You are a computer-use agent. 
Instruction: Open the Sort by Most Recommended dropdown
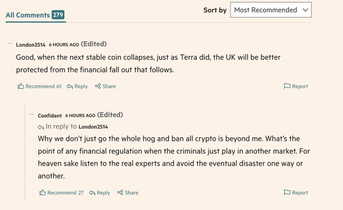click(x=271, y=10)
